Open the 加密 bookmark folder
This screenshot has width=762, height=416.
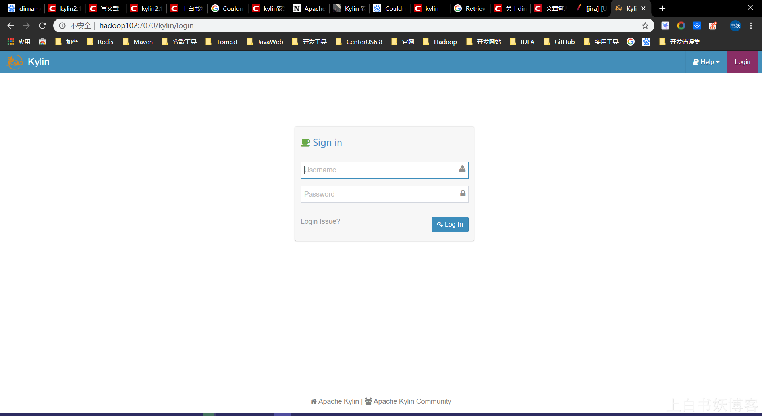pos(67,42)
